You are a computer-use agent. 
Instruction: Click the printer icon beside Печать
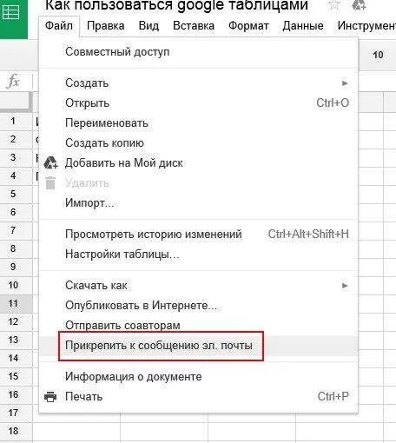click(50, 397)
